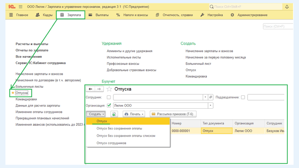Uncheck the Организация filter checkbox
Viewport: 299px width, 168px height.
pos(109,106)
